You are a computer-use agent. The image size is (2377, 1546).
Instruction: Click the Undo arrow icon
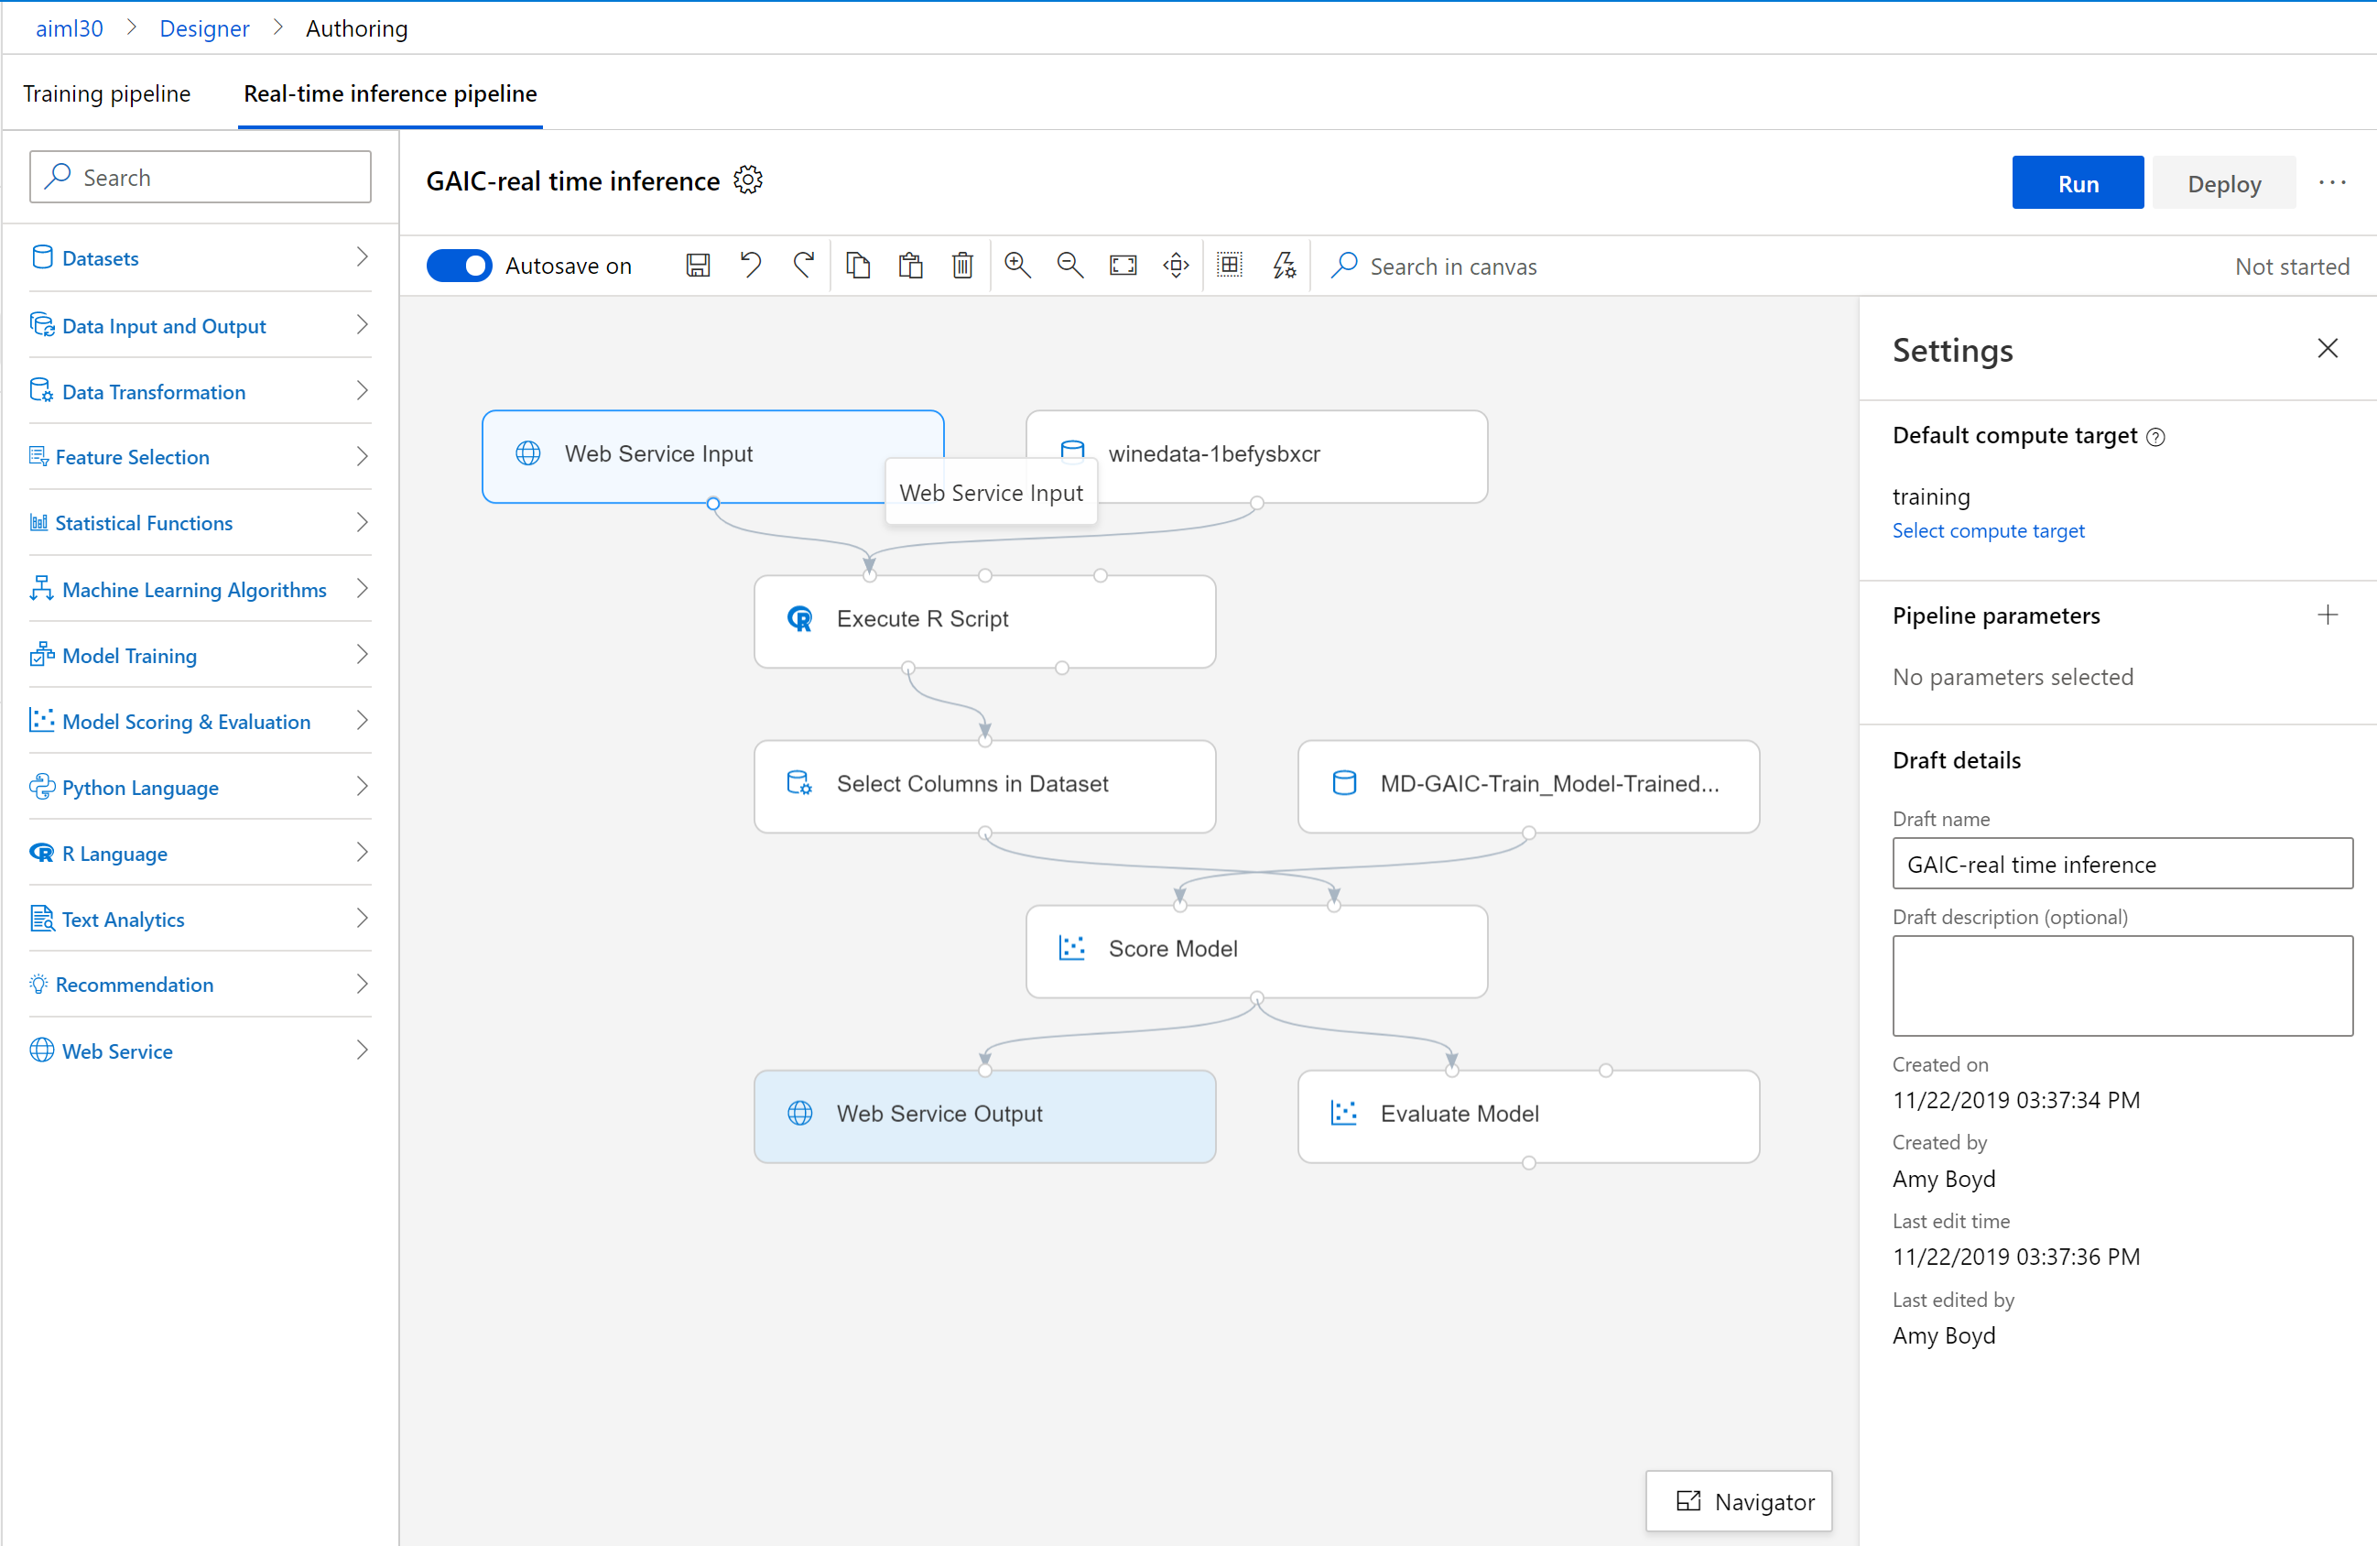[x=751, y=266]
